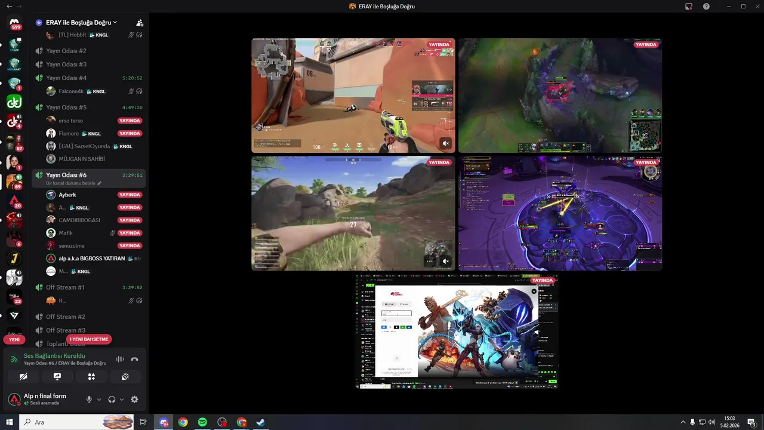Unmute the Valorant stream tile audio
The image size is (764, 430).
[x=446, y=143]
